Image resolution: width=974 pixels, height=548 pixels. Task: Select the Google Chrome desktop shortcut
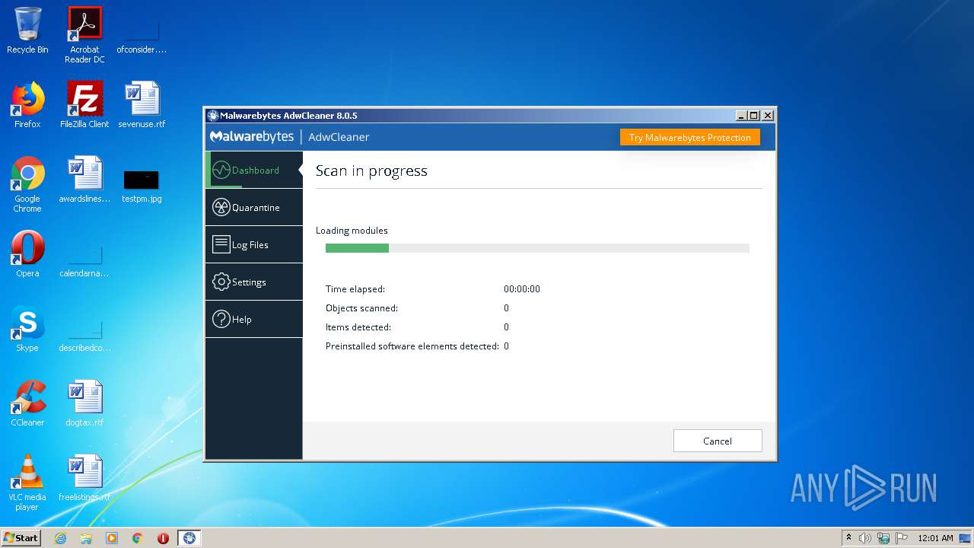pos(27,184)
